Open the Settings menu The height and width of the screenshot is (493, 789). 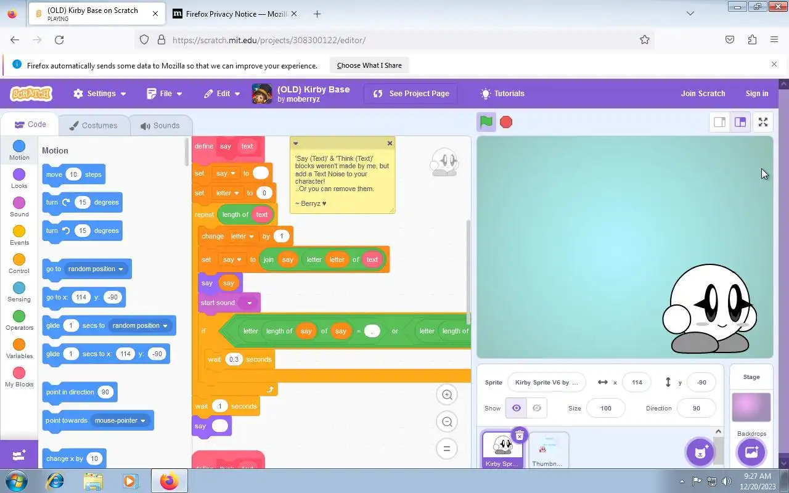[x=99, y=94]
